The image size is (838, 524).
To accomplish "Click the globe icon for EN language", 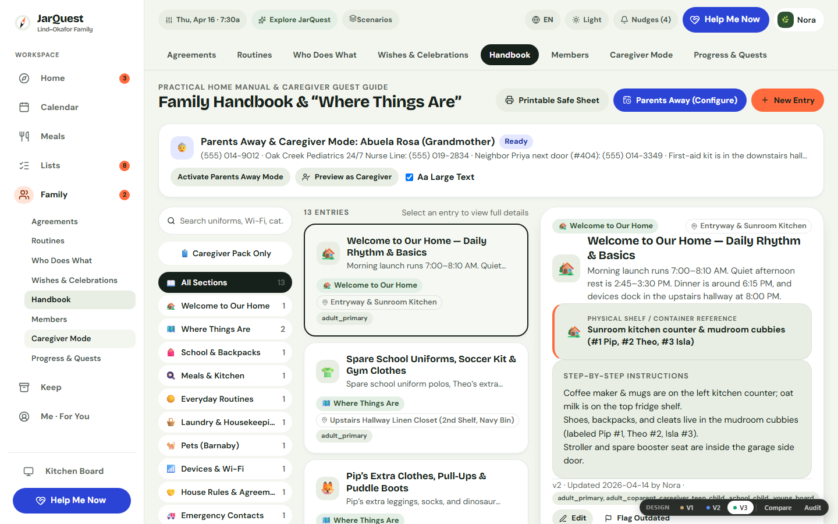I will coord(536,20).
